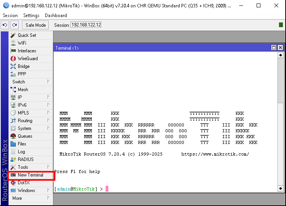Image resolution: width=286 pixels, height=206 pixels.
Task: Click the IPv6 menu icon
Action: [13, 105]
